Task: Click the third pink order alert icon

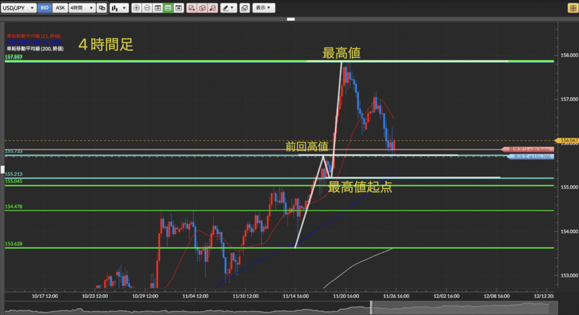Action: pos(212,8)
